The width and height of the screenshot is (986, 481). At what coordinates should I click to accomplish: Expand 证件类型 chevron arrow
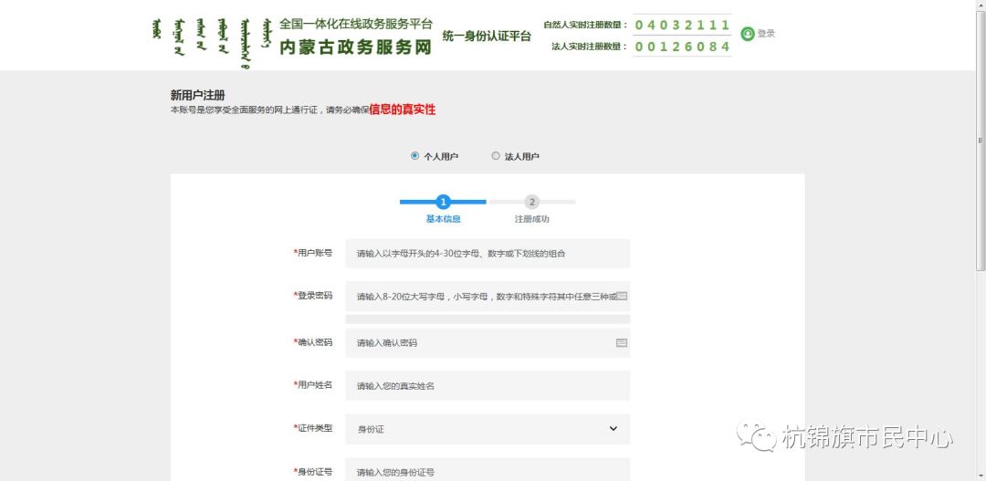[614, 429]
